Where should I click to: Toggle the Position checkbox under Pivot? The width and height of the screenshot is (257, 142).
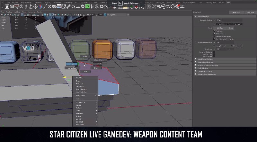214,31
